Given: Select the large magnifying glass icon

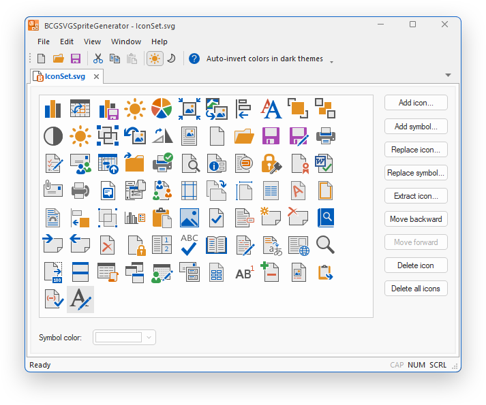Looking at the screenshot, I should [x=325, y=245].
